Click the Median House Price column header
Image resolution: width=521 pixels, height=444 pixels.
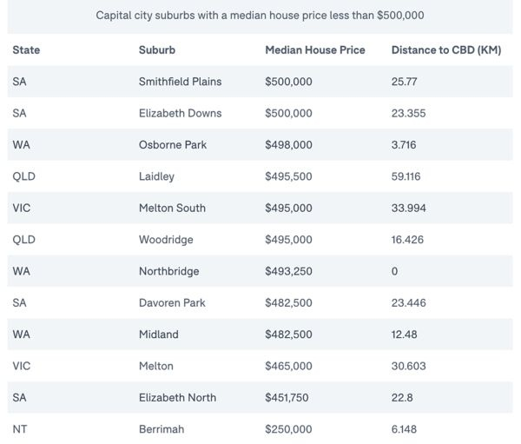click(x=314, y=50)
